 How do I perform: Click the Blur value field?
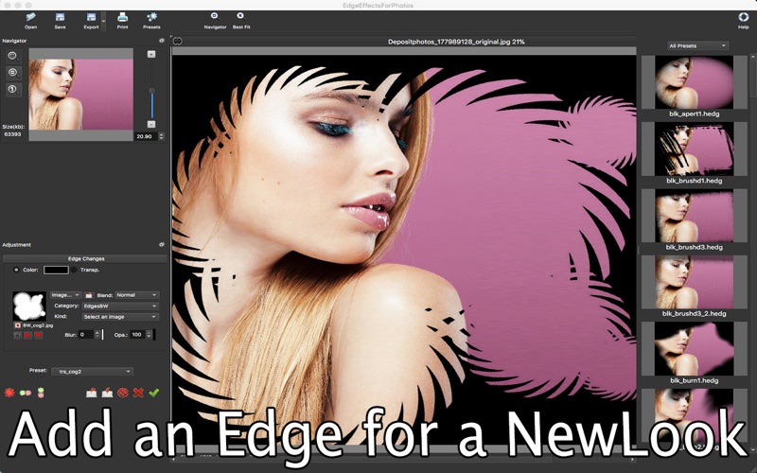(85, 335)
